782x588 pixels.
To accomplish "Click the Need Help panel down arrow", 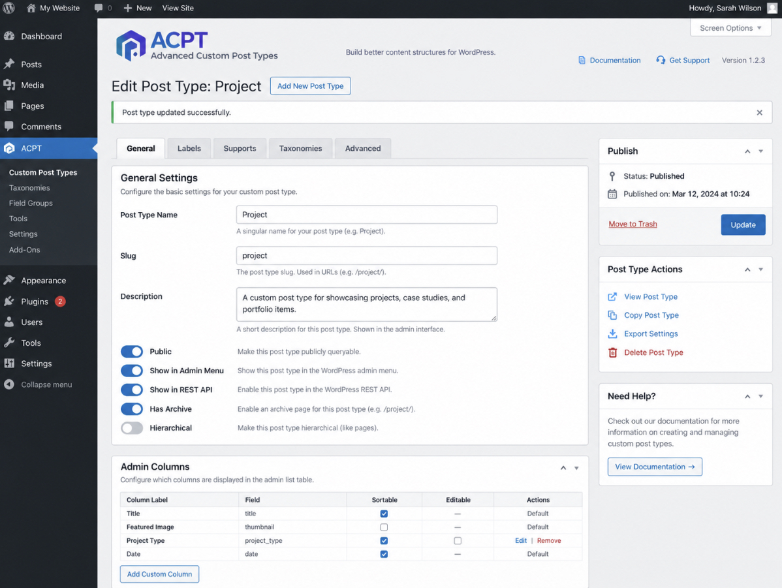I will [760, 397].
